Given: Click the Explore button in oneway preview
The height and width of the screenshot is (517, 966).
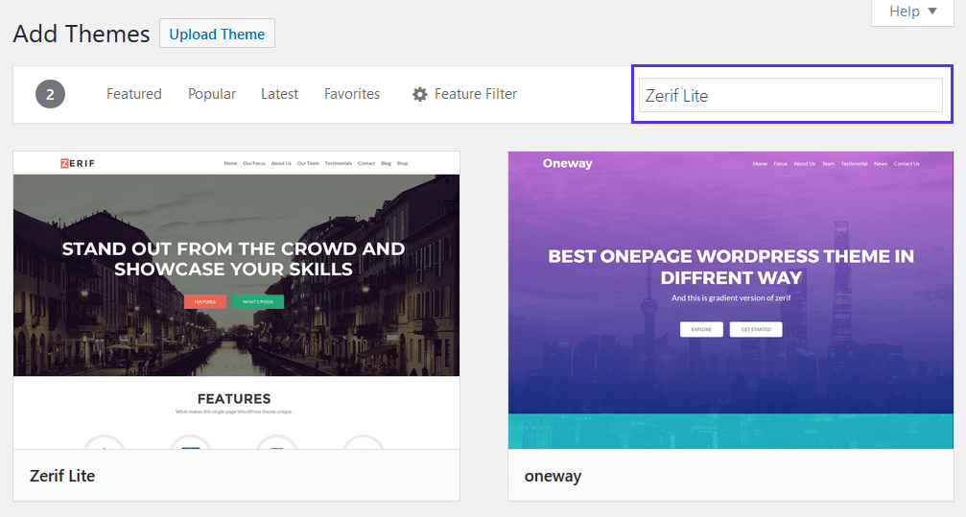Looking at the screenshot, I should tap(701, 329).
